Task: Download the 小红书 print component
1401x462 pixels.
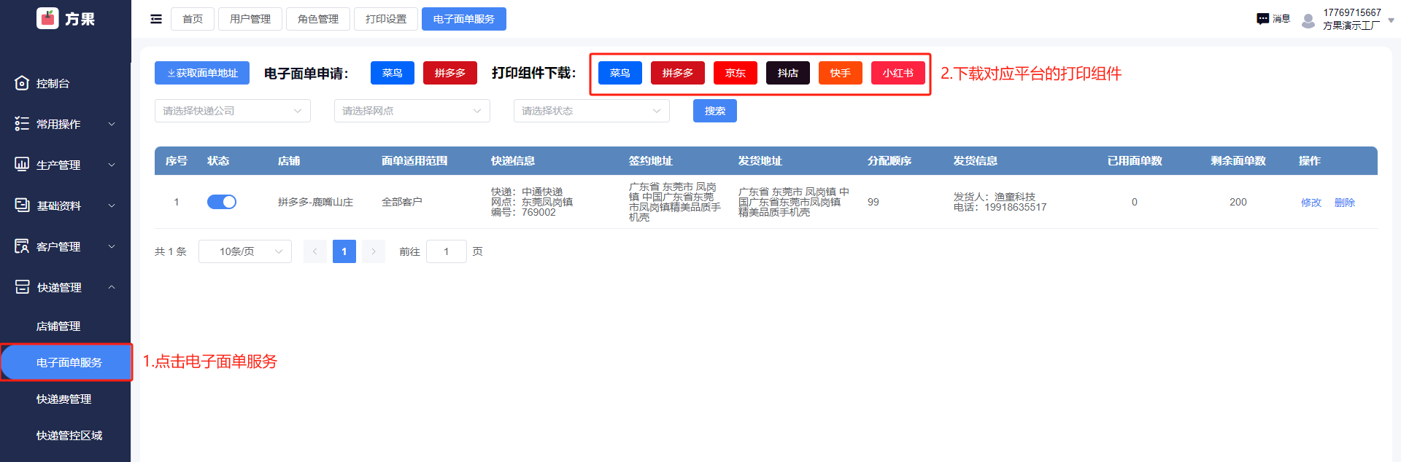Action: (x=898, y=73)
